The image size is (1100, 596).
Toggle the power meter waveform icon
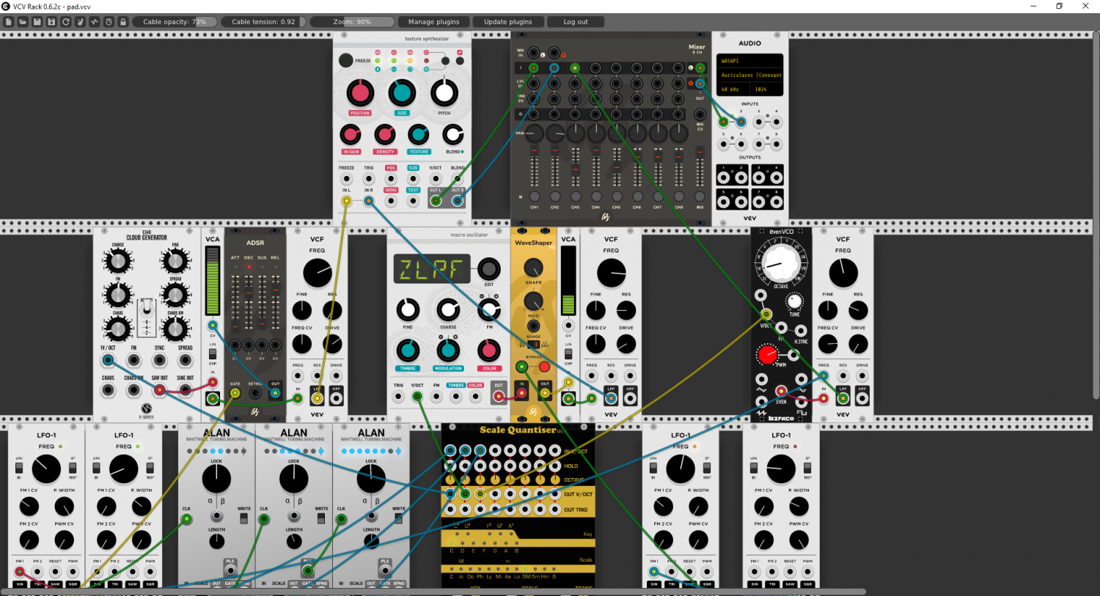tap(95, 22)
